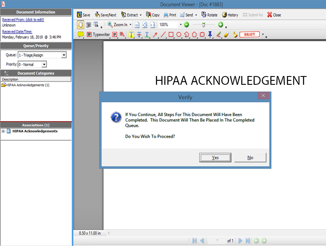Select the sticky note annotation tool
Viewport: 326px width, 246px height.
tap(81, 35)
